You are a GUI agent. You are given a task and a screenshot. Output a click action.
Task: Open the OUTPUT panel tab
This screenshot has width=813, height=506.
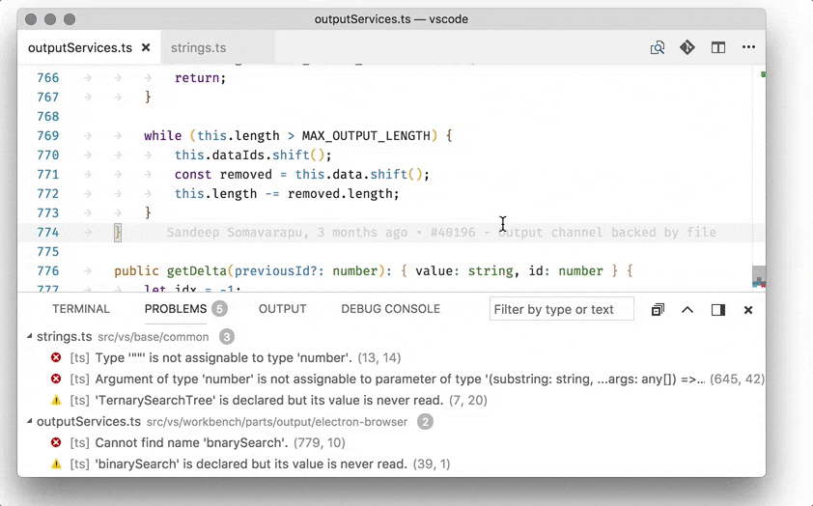(283, 309)
